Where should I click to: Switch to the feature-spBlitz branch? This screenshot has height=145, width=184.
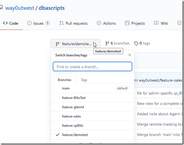[x=93, y=126]
